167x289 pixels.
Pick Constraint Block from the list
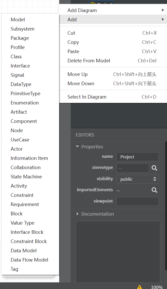tap(29, 241)
